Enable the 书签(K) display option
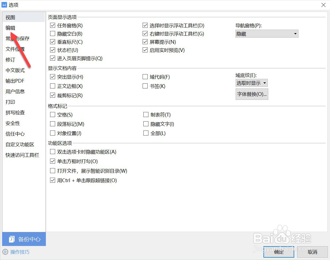This screenshot has height=260, width=330. (145, 86)
